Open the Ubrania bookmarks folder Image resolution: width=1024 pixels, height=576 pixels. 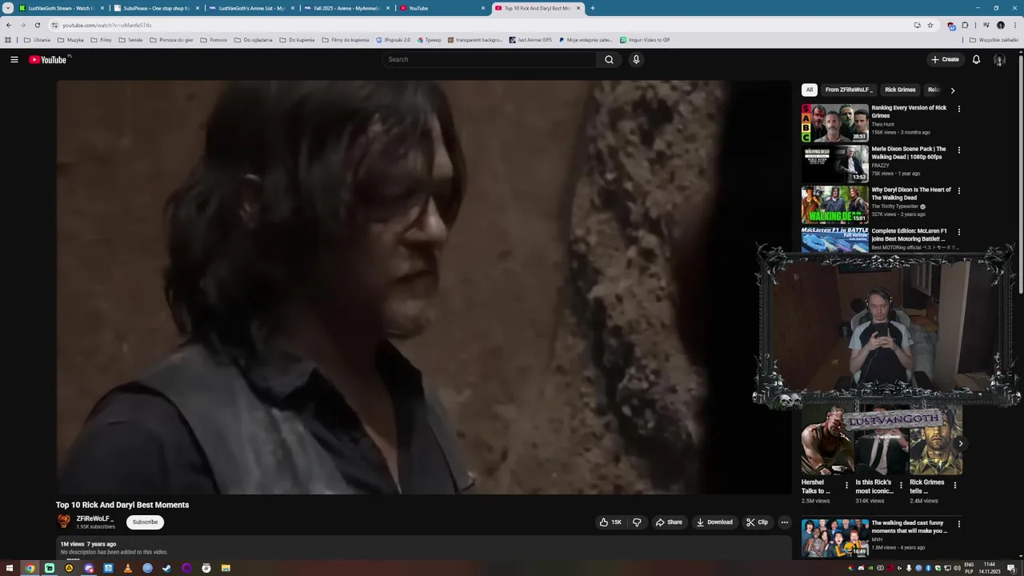[37, 39]
